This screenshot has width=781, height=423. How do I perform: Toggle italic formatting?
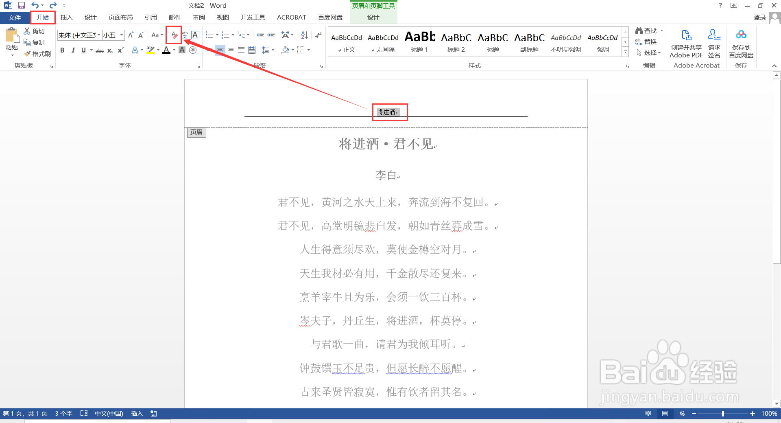pyautogui.click(x=73, y=50)
